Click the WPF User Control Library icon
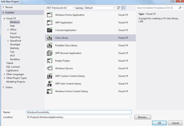This screenshot has width=184, height=126. tap(50, 84)
